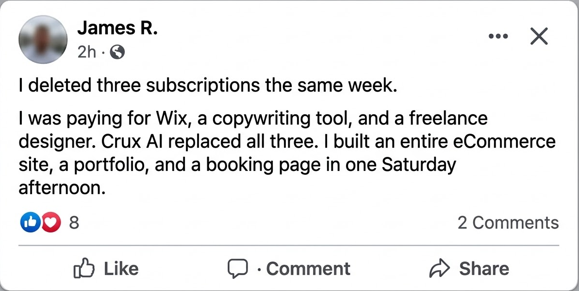The width and height of the screenshot is (579, 291).
Task: Click the red heart reaction icon
Action: [50, 223]
